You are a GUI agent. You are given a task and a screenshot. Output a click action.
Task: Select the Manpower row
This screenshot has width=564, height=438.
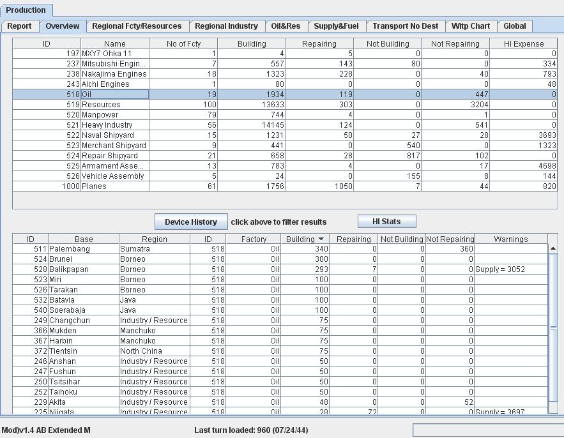[x=286, y=115]
